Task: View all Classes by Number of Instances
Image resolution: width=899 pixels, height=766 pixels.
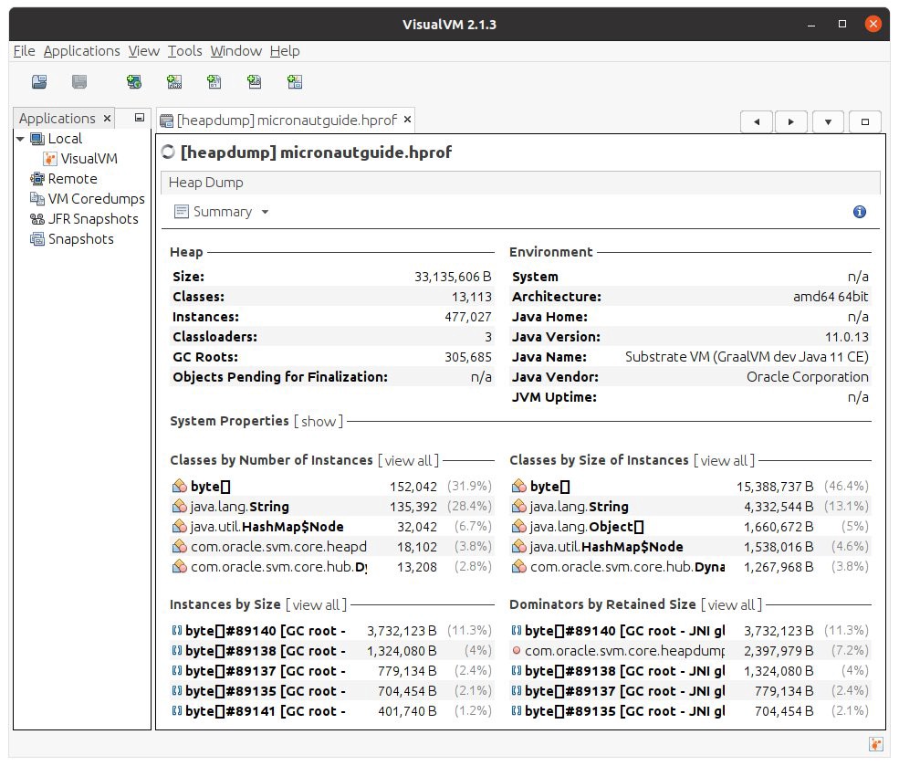Action: pos(409,460)
